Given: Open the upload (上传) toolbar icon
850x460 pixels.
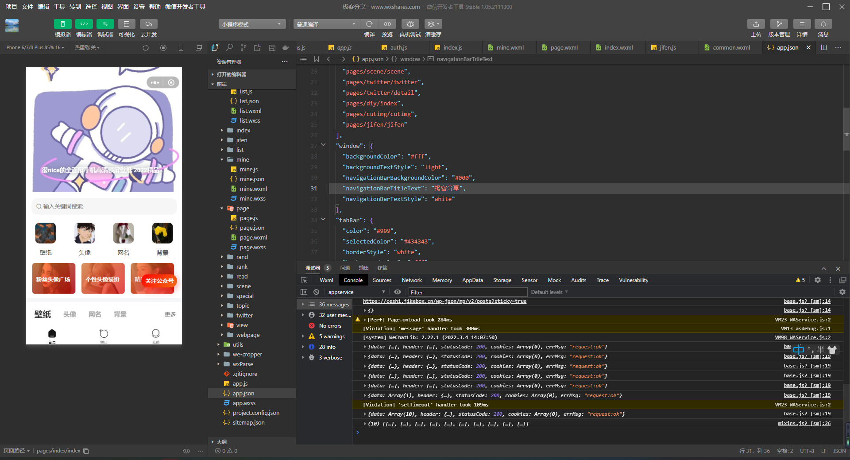Looking at the screenshot, I should tap(756, 24).
